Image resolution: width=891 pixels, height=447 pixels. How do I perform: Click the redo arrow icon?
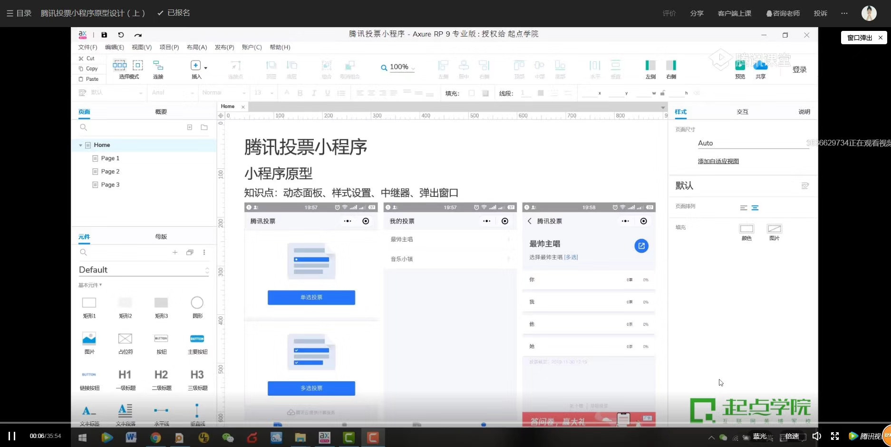[138, 35]
